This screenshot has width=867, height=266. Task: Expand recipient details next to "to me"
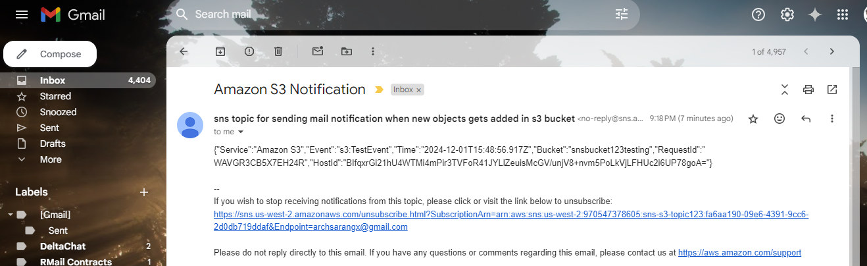[240, 132]
